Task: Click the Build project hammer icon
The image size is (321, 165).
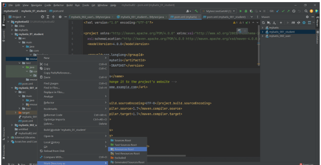Action: (x=196, y=11)
